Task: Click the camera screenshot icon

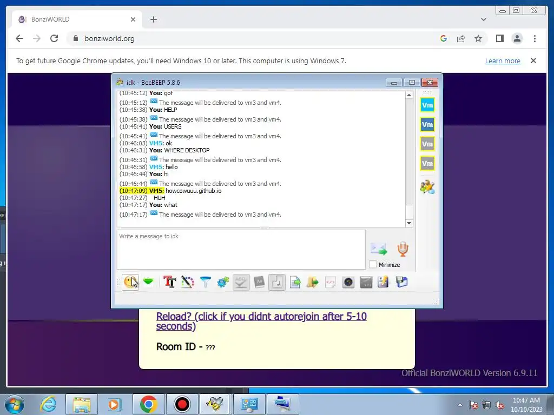Action: (x=348, y=282)
